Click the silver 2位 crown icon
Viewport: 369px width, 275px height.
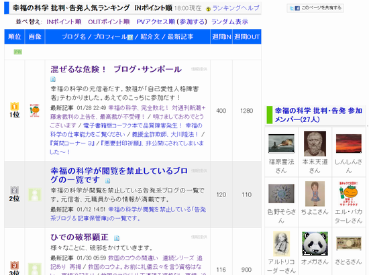click(14, 190)
